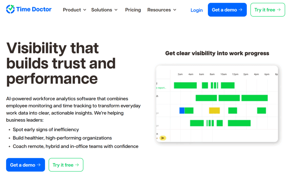
Task: Click the arrow icon in header Get a demo button
Action: (x=241, y=10)
